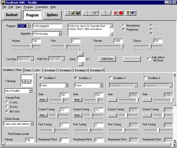Click the red record circle icon
This screenshot has width=177, height=148.
[x=121, y=13]
